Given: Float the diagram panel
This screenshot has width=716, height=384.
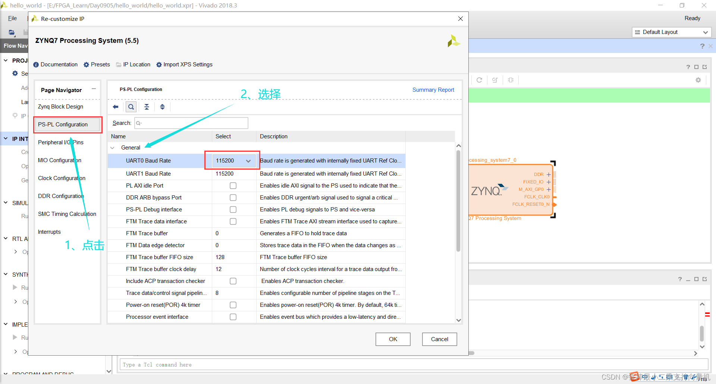Looking at the screenshot, I should pyautogui.click(x=704, y=67).
